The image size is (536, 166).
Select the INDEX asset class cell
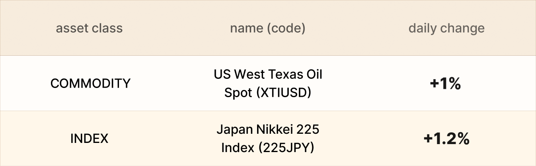pyautogui.click(x=90, y=139)
